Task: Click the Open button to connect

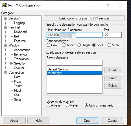Action: coord(88,121)
